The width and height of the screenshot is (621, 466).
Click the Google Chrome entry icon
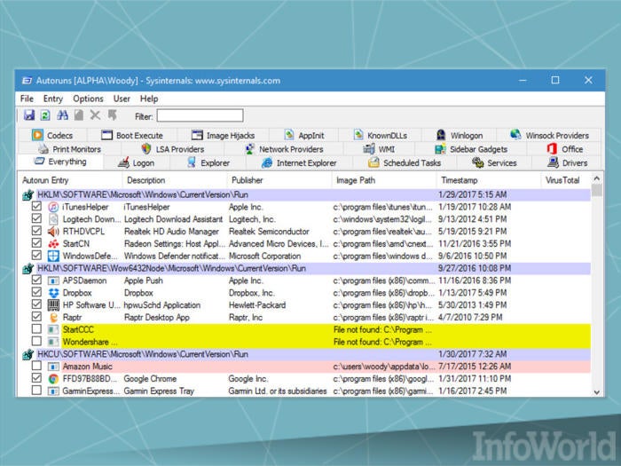click(53, 379)
